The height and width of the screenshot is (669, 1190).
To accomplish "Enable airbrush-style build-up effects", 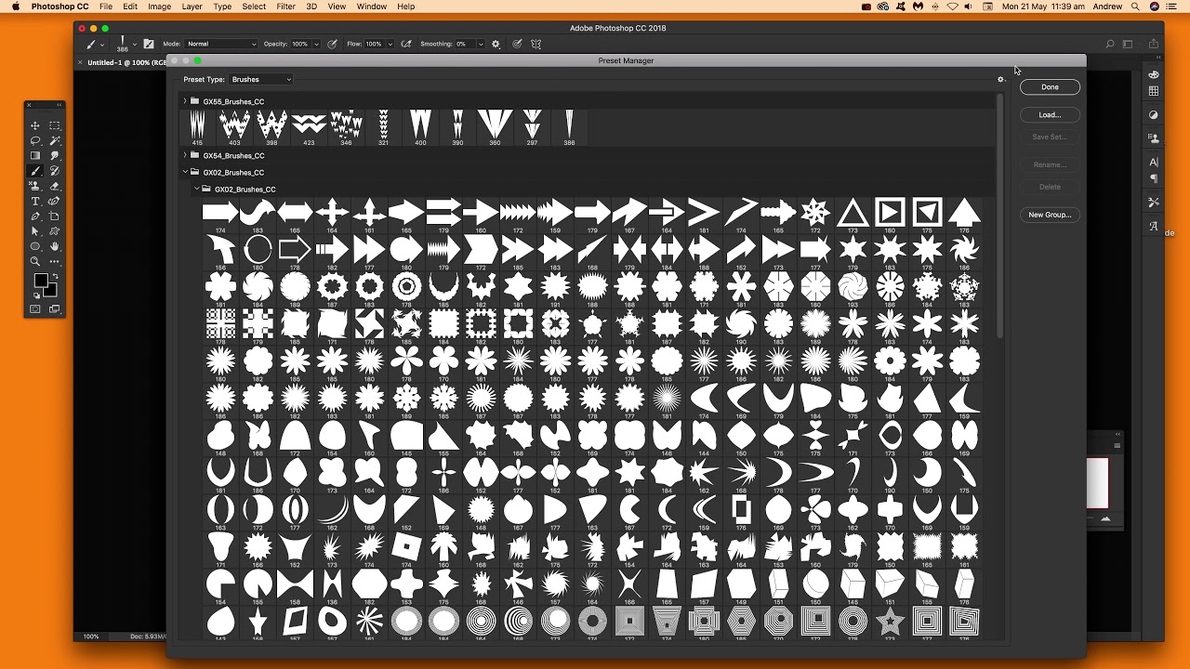I will click(405, 44).
